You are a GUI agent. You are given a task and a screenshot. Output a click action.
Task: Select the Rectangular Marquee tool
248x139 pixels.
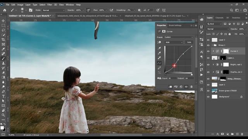(x=3, y=25)
